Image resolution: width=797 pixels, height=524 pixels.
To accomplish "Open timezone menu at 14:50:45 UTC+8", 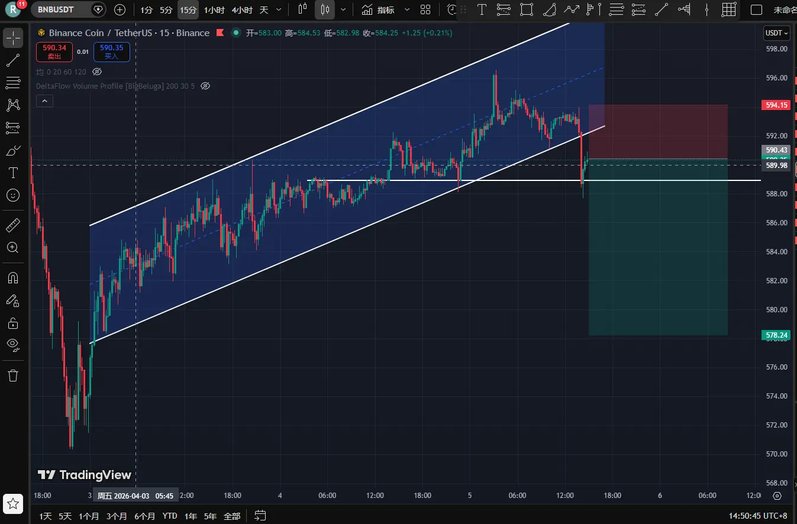I will [x=758, y=516].
